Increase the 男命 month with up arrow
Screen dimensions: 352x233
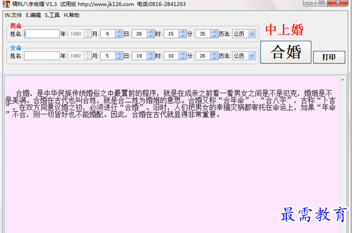[x=119, y=32]
